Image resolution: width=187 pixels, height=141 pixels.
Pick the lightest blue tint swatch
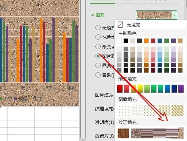pos(160,49)
